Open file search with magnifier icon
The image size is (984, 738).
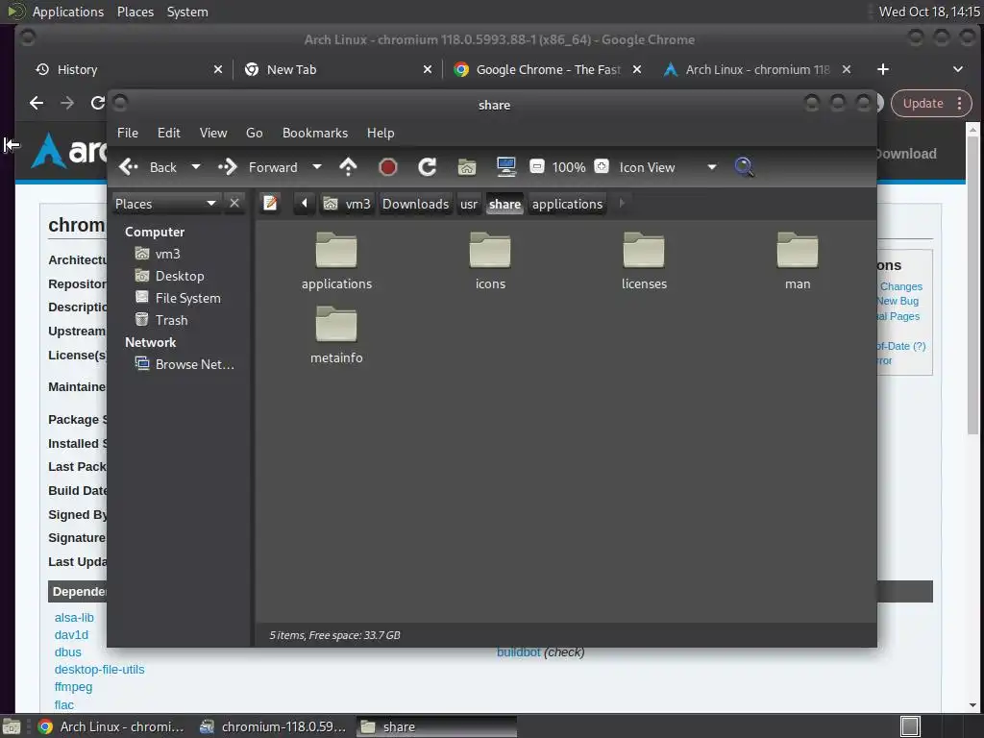tap(744, 167)
